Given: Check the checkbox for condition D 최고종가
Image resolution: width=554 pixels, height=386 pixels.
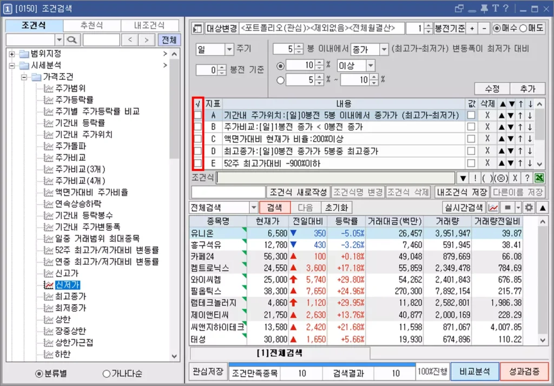Looking at the screenshot, I should click(198, 151).
